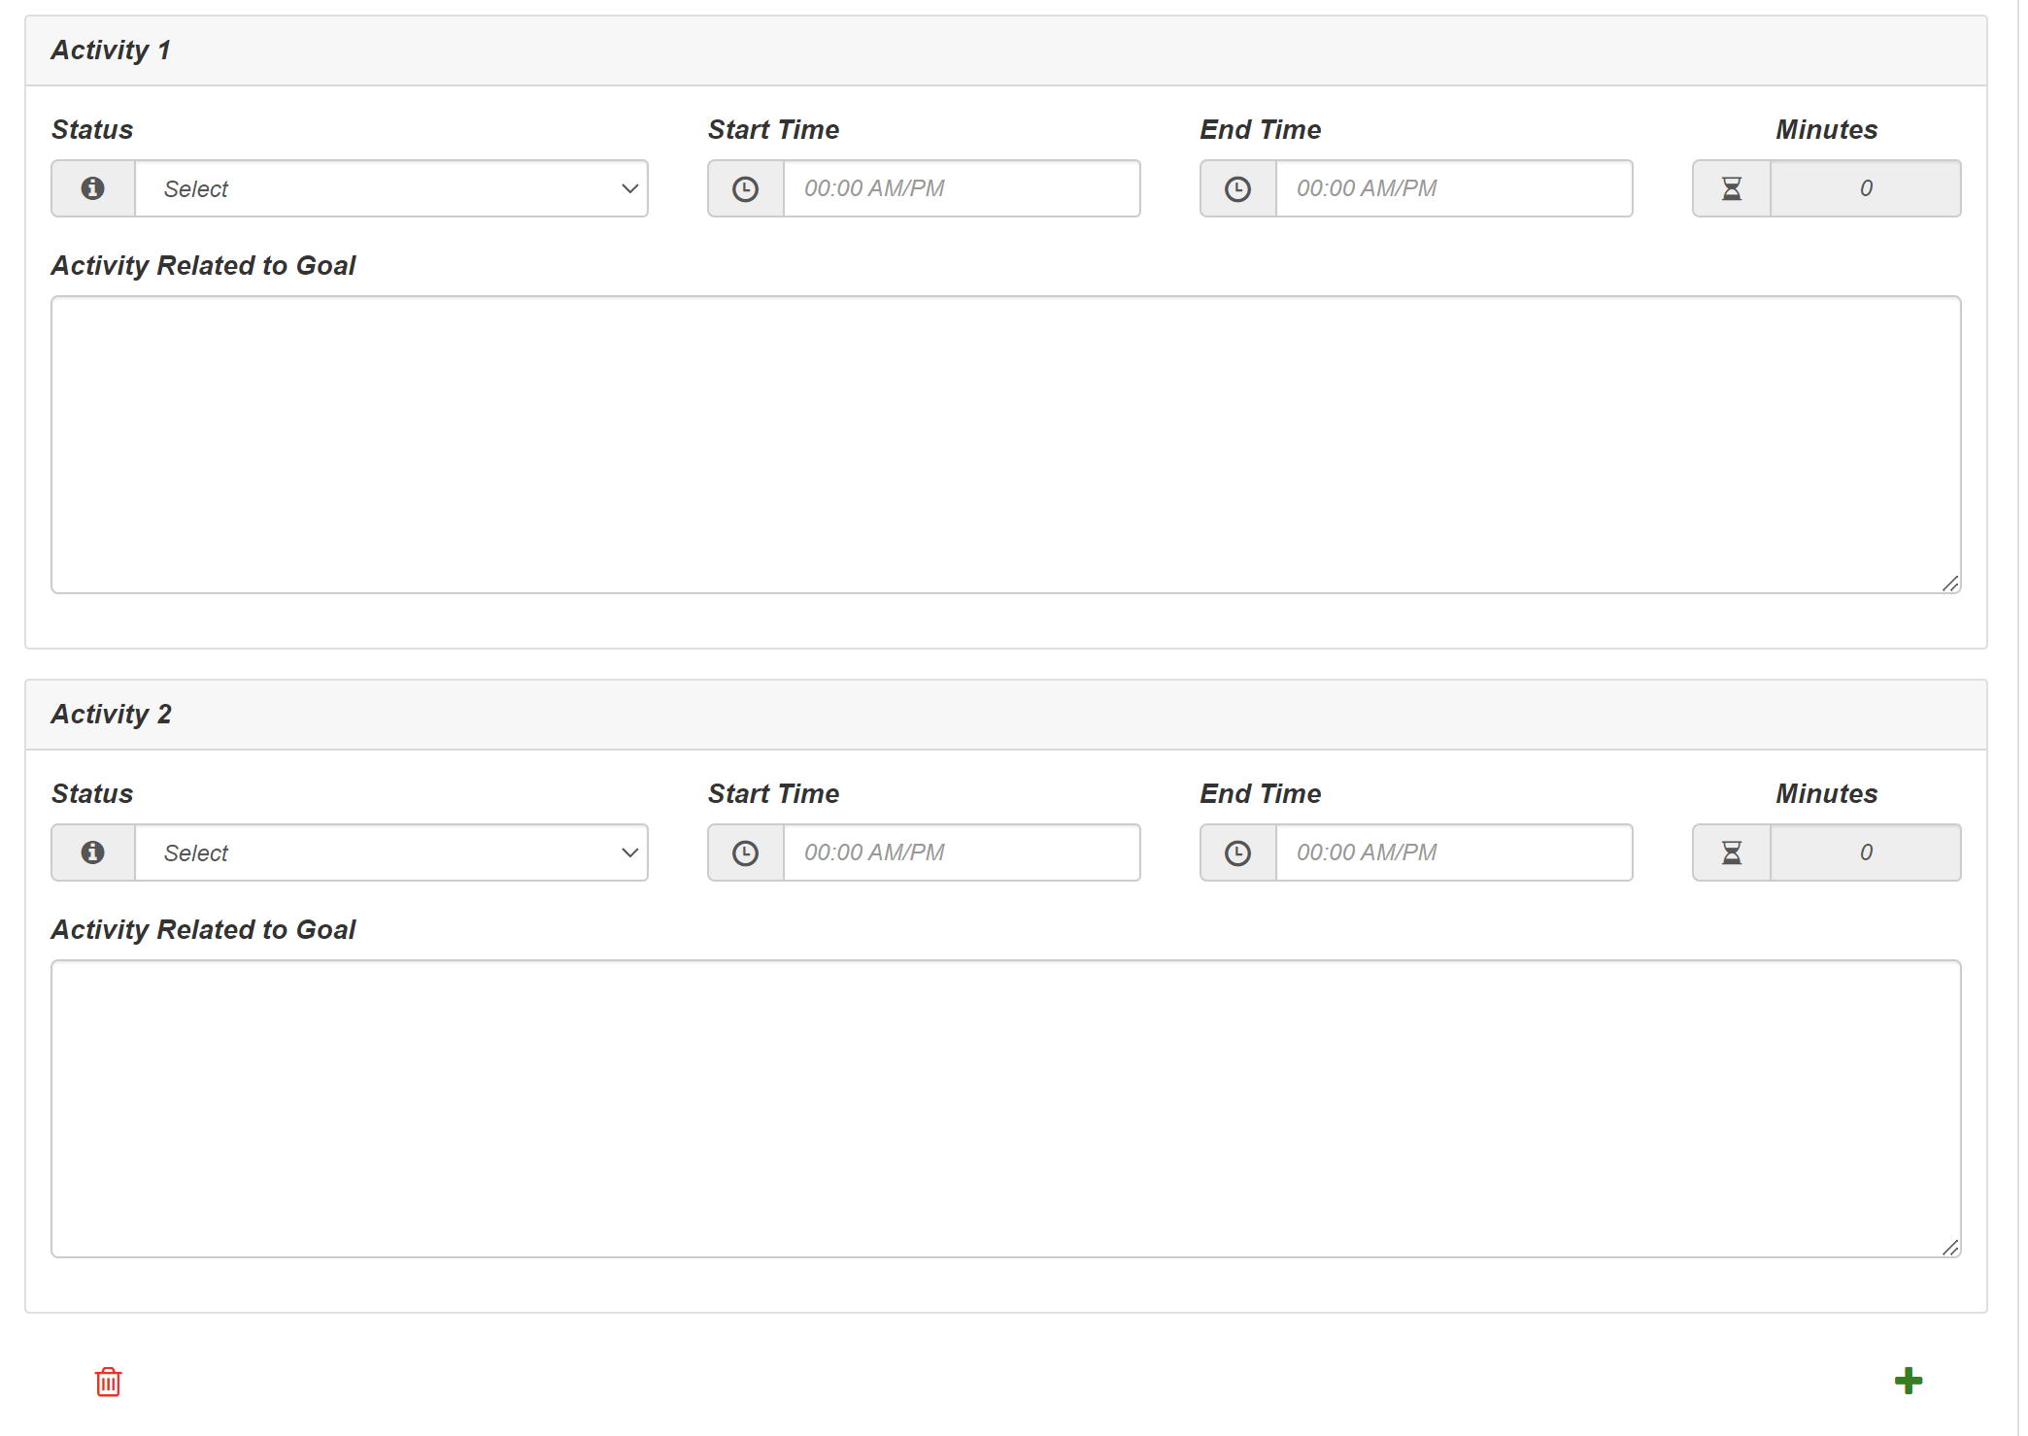The width and height of the screenshot is (2028, 1436).
Task: Open the Activity 1 Status dropdown
Action: pyautogui.click(x=389, y=188)
